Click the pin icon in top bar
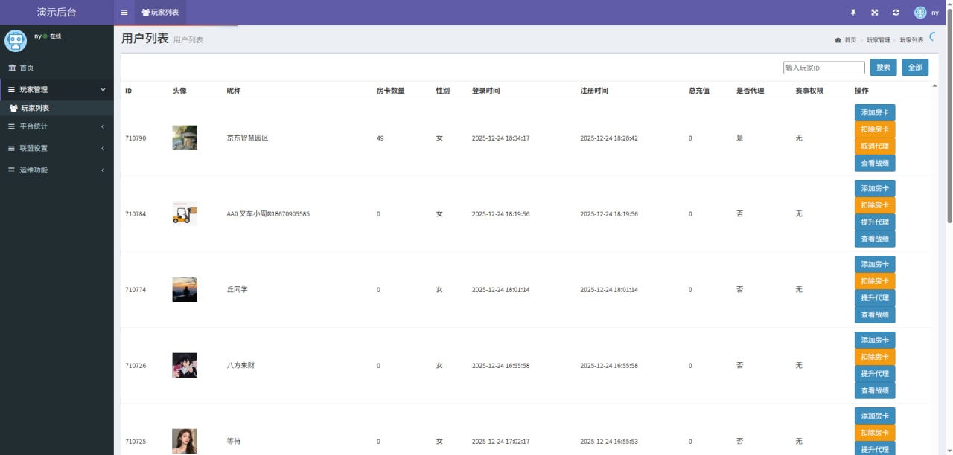Image resolution: width=953 pixels, height=455 pixels. tap(853, 13)
